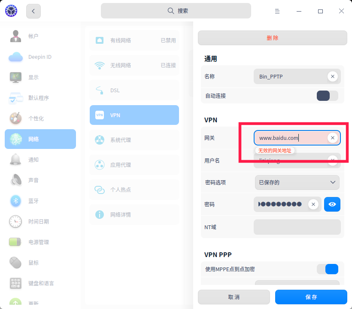Click the 保存 (Save) button

(x=311, y=297)
